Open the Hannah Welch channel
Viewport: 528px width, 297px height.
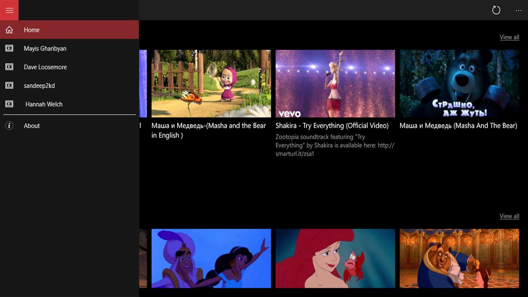(x=69, y=104)
